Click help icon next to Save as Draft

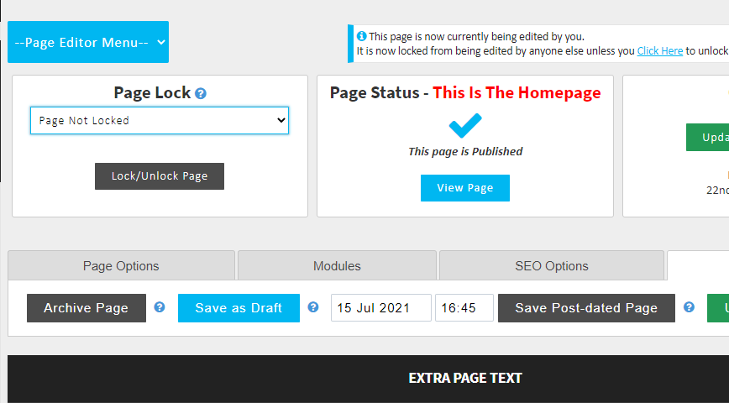[x=313, y=306]
